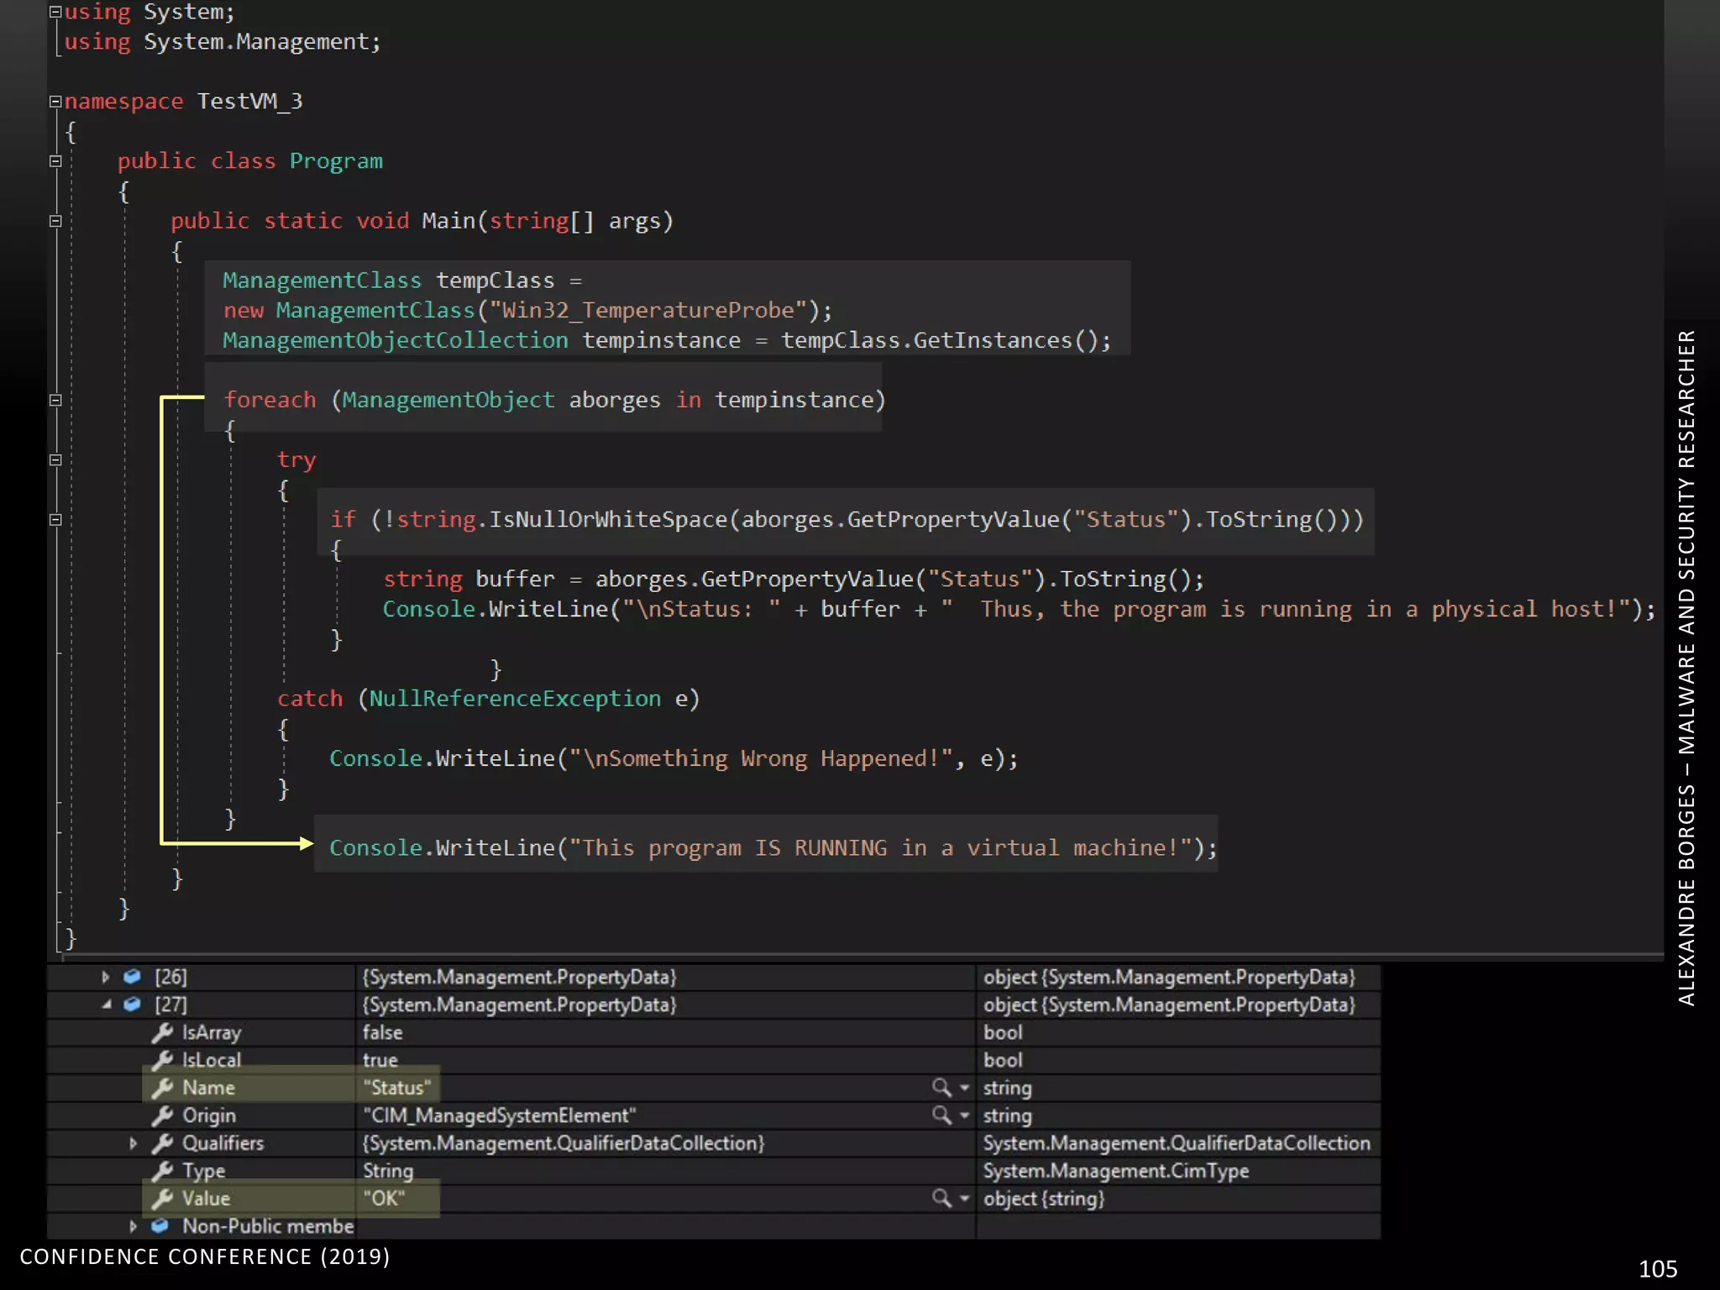Viewport: 1720px width, 1290px height.
Task: Click the foreach keyword in code
Action: (270, 400)
